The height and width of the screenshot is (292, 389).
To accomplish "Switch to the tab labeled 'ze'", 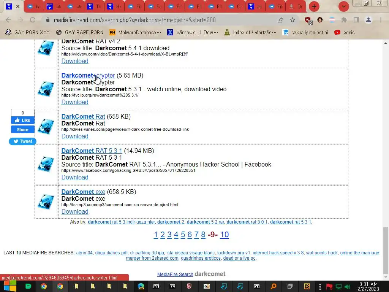I will 256,6.
